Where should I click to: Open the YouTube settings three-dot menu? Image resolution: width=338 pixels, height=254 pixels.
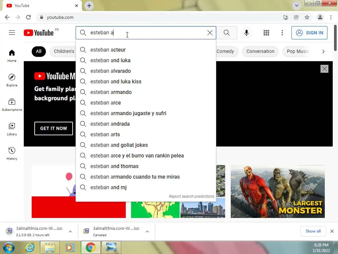pyautogui.click(x=282, y=33)
